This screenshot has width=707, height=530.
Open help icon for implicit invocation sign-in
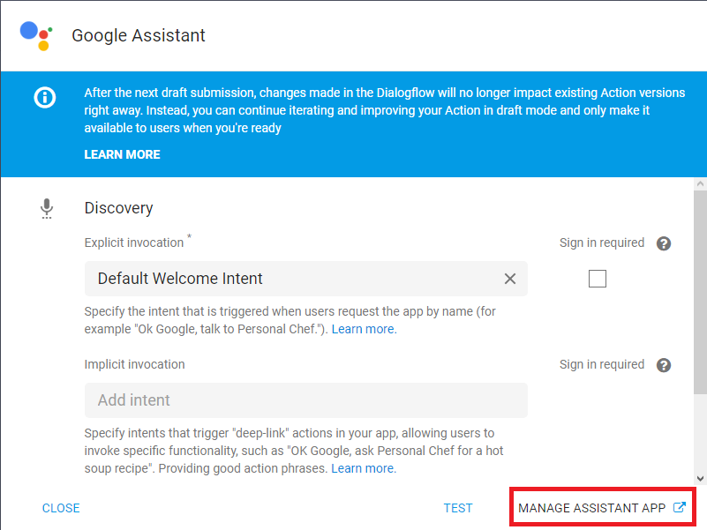664,365
